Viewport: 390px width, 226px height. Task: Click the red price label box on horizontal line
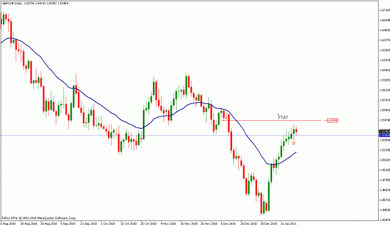(x=333, y=120)
